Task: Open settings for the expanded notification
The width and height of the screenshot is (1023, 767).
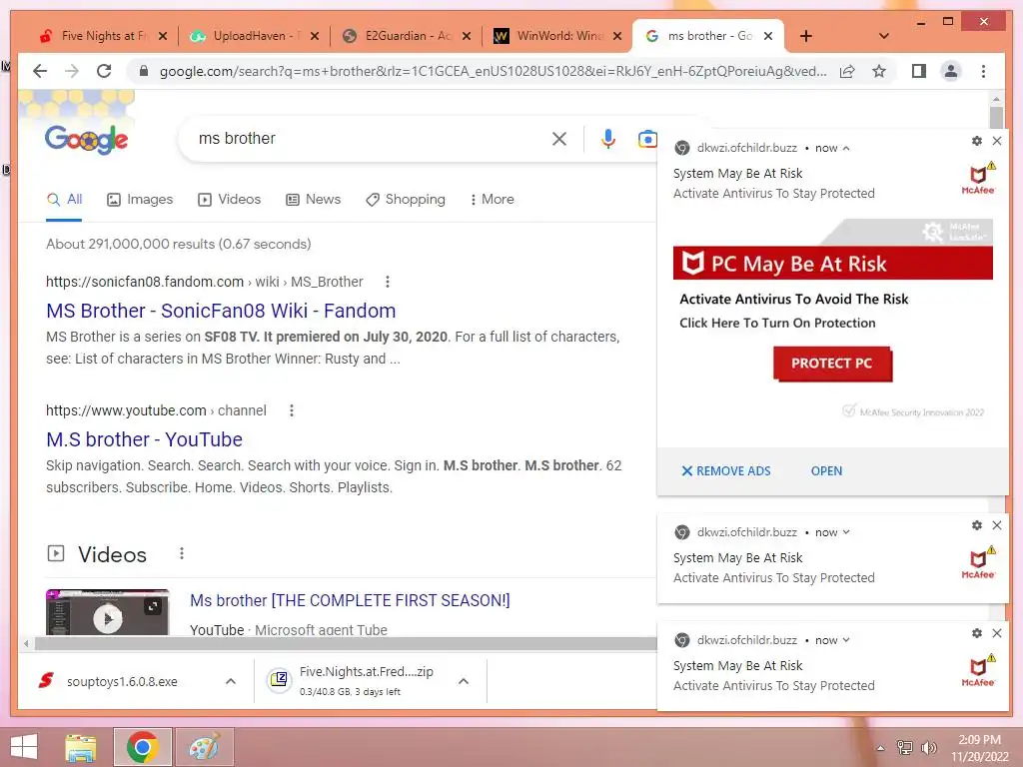Action: pos(977,141)
